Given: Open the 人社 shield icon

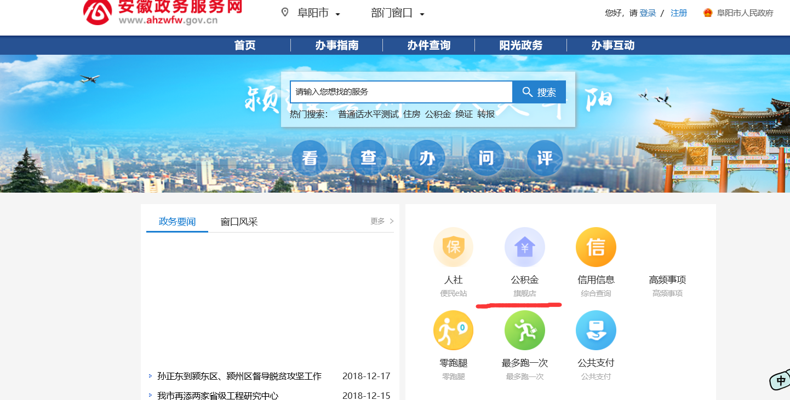Looking at the screenshot, I should tap(453, 247).
